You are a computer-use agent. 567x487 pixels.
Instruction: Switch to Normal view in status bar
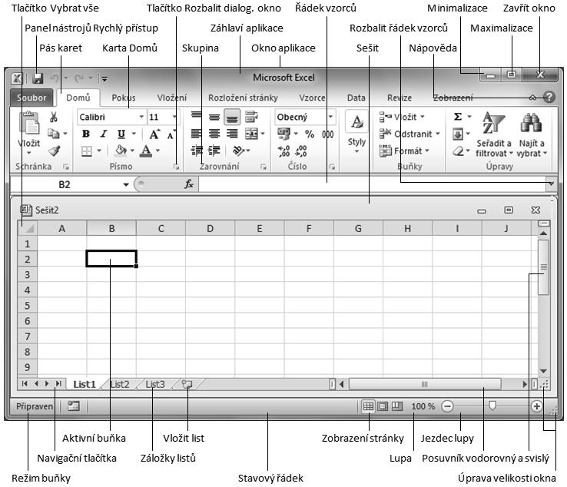[x=368, y=406]
